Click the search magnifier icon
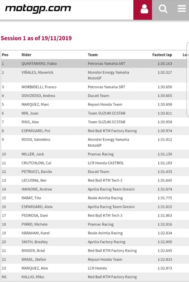 pyautogui.click(x=163, y=8)
